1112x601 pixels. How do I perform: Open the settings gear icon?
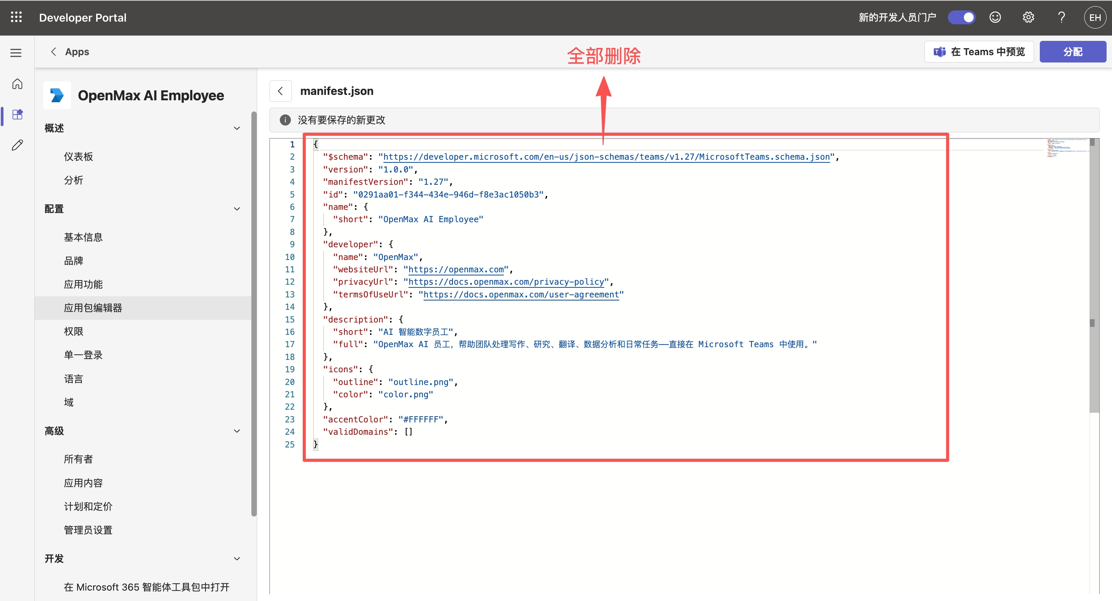coord(1028,17)
